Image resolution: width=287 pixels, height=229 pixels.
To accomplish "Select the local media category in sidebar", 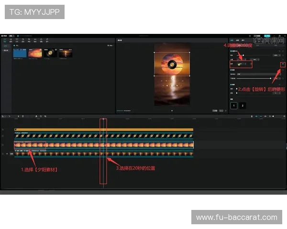I will point(6,50).
